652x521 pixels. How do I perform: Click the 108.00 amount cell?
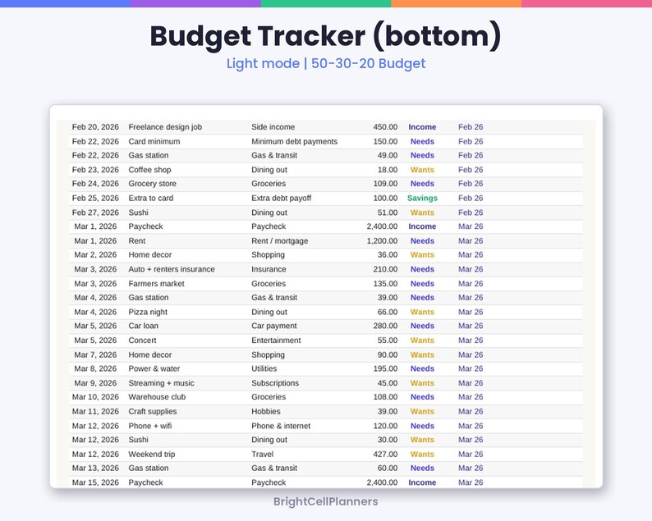tap(385, 397)
